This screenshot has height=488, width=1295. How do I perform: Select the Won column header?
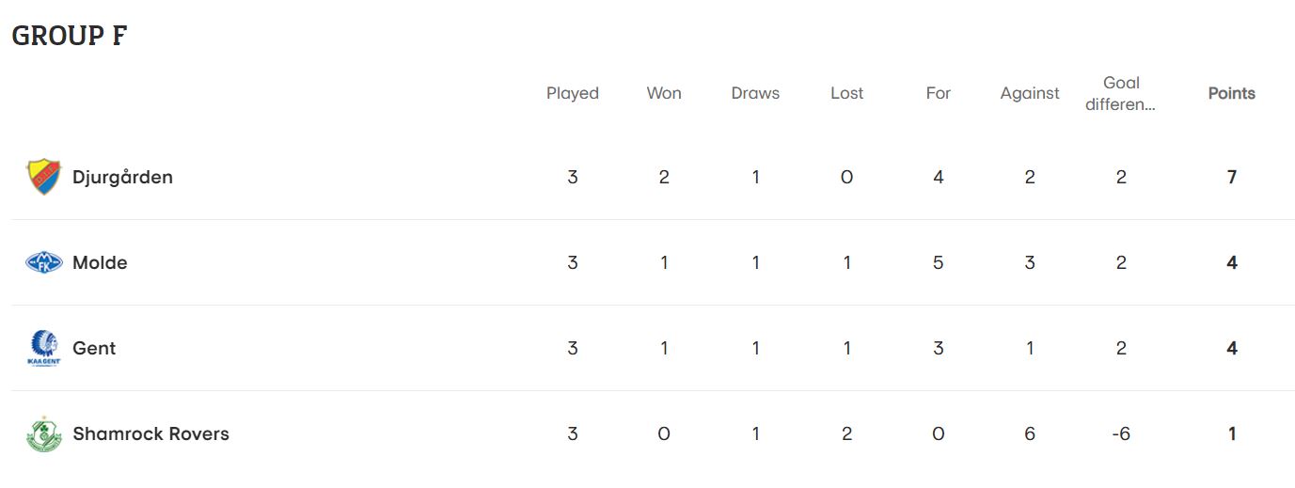pos(664,93)
